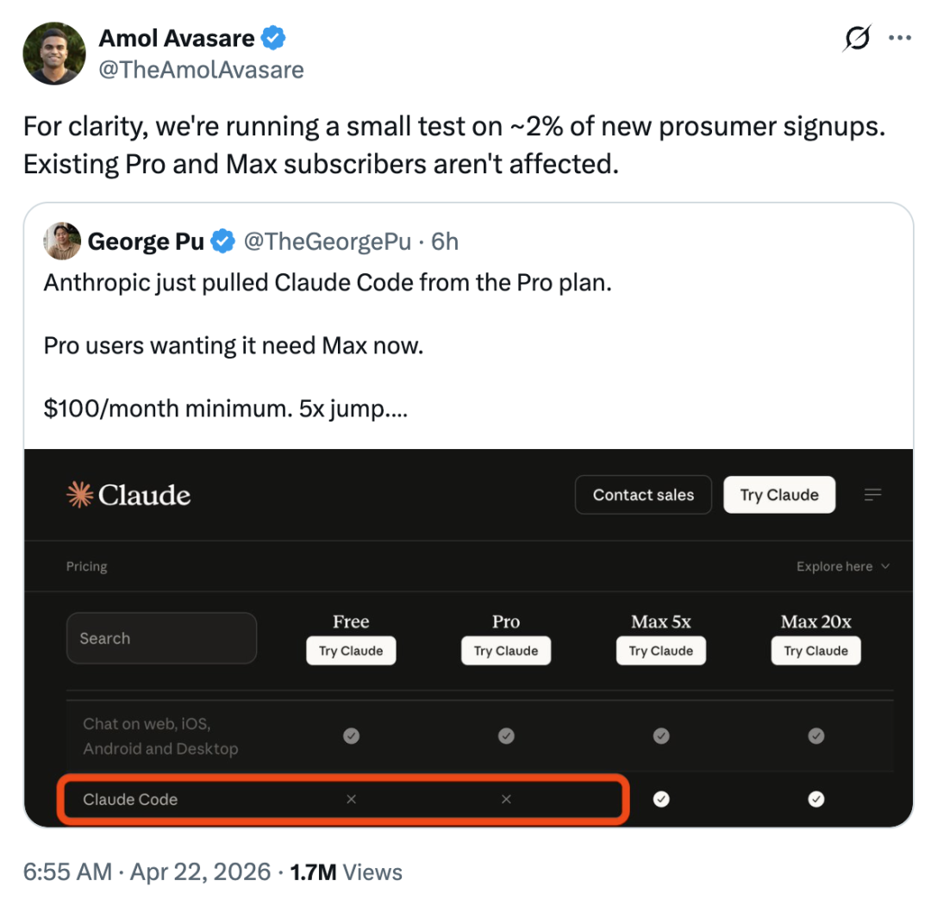Click Try Claude under Max 20x

click(815, 651)
